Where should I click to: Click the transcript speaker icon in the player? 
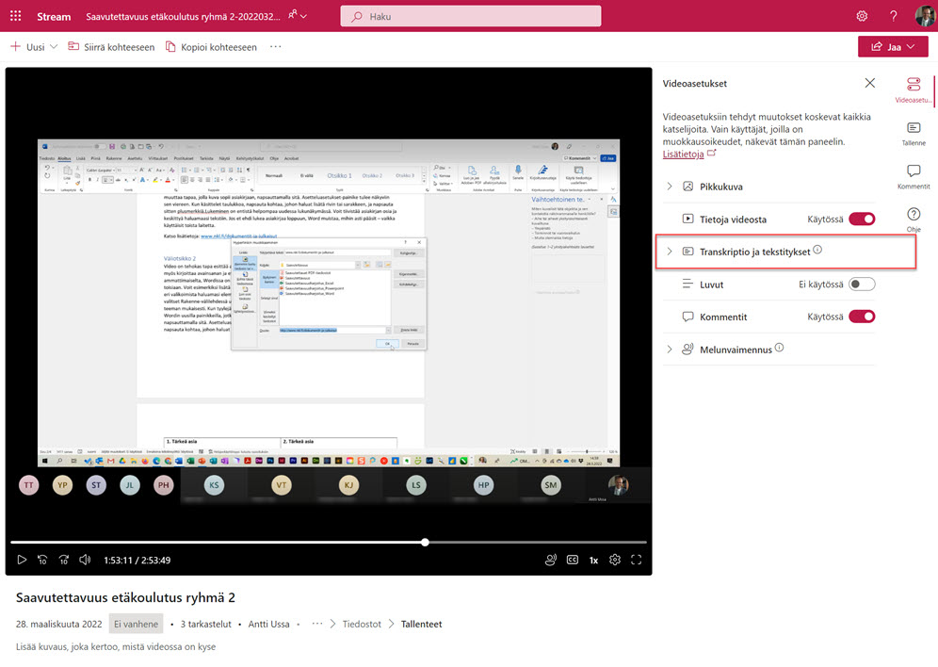(551, 560)
